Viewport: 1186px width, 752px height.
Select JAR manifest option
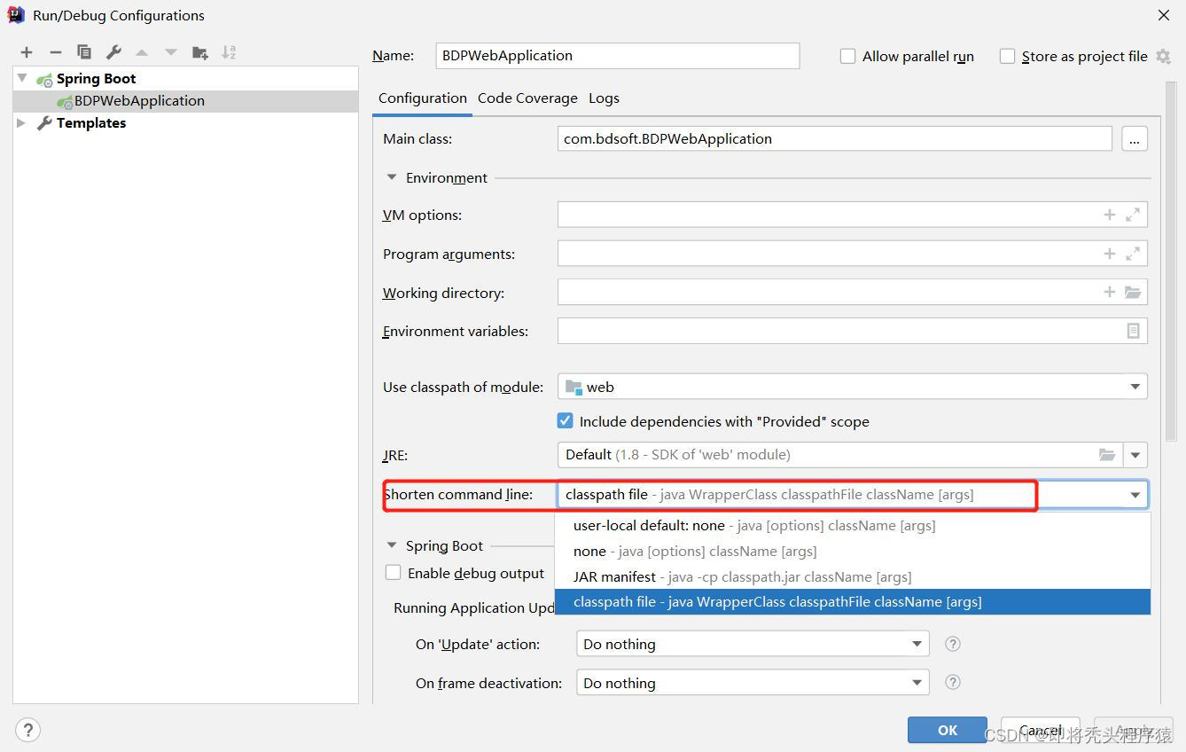853,576
